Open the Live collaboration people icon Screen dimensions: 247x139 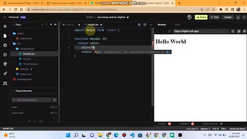[5, 83]
